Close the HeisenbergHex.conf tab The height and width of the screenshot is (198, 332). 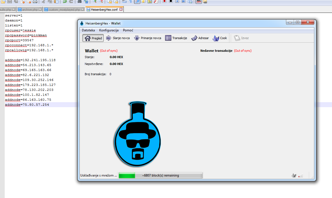pyautogui.click(x=121, y=9)
